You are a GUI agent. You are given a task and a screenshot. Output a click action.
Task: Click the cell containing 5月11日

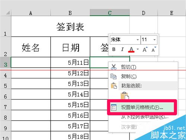point(70,62)
